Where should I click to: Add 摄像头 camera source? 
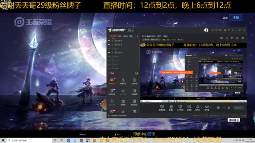pyautogui.click(x=171, y=108)
